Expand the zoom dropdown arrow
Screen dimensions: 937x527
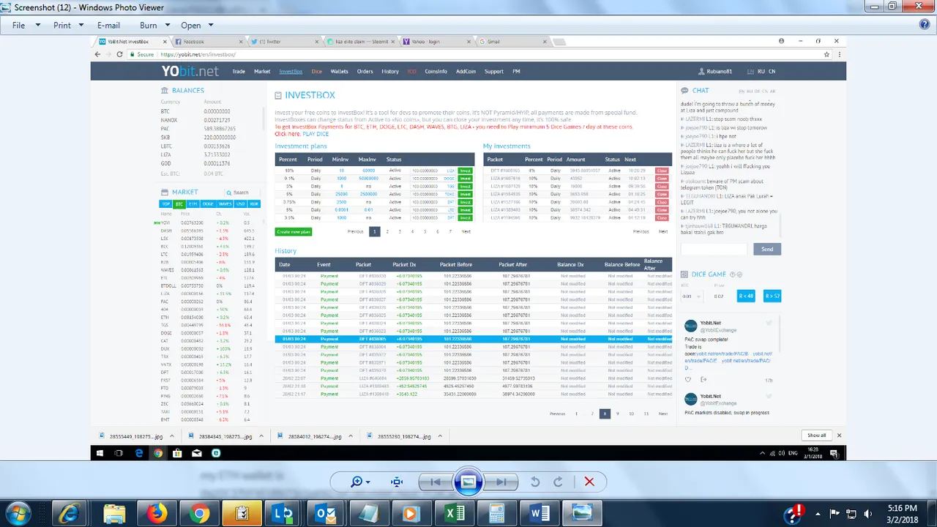point(367,482)
